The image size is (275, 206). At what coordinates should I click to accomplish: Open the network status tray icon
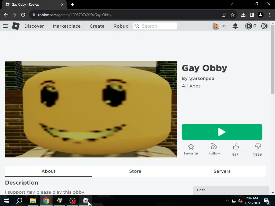click(234, 201)
